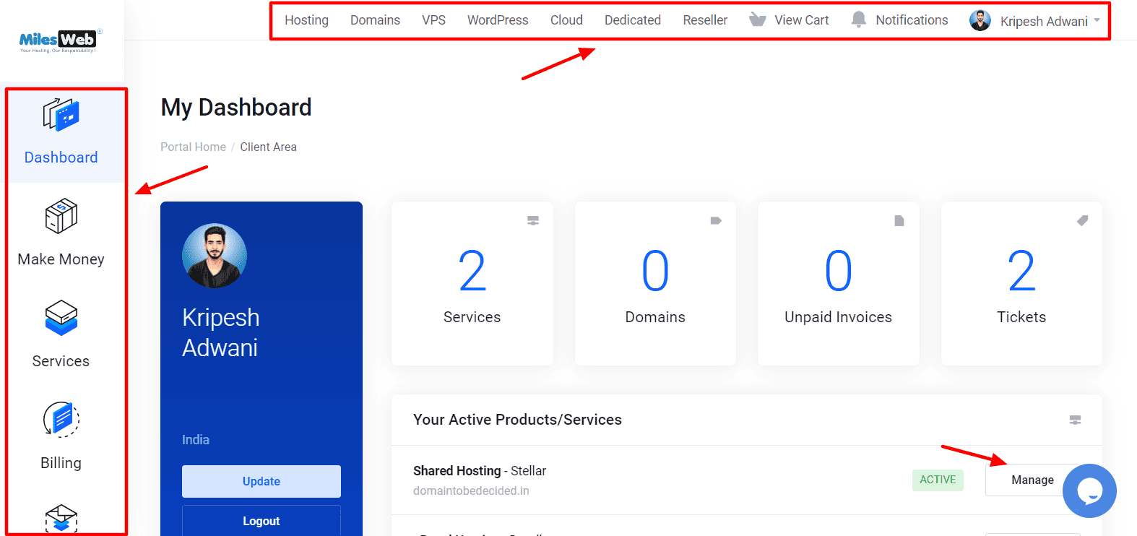Click the document icon on Unpaid Invoices card
The width and height of the screenshot is (1137, 536).
tap(899, 220)
